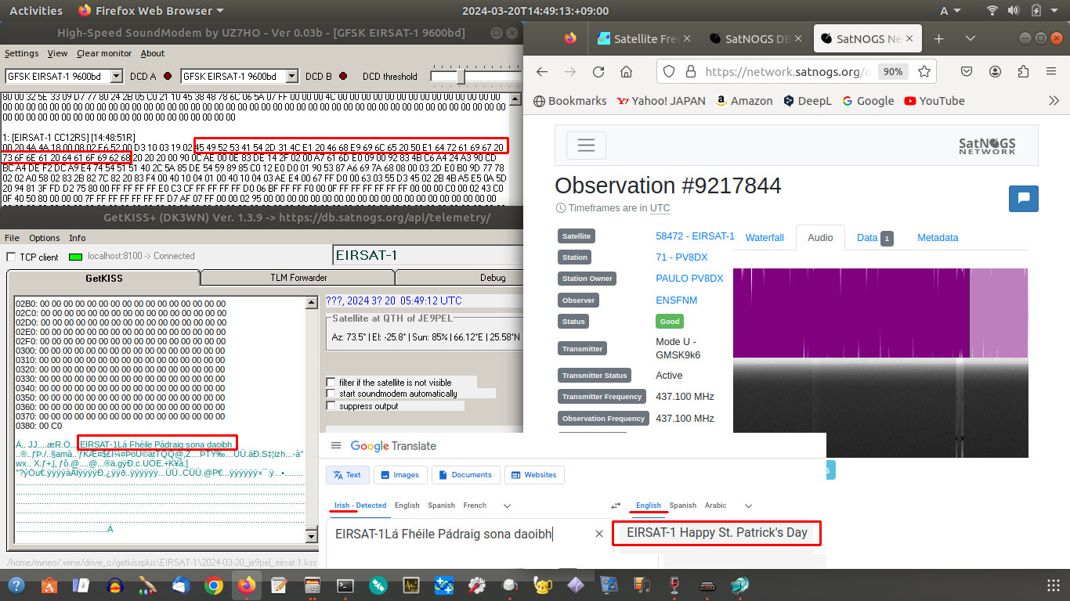Viewport: 1070px width, 601px height.
Task: Click Clear monitor in SoundModem
Action: pyautogui.click(x=104, y=53)
